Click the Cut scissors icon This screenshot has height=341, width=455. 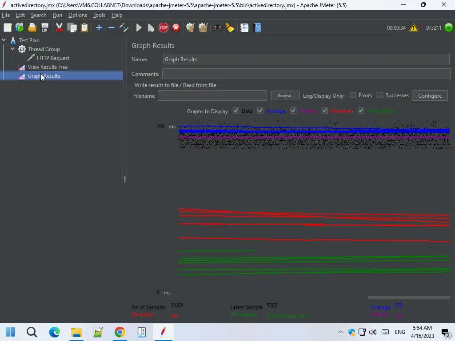(x=59, y=28)
